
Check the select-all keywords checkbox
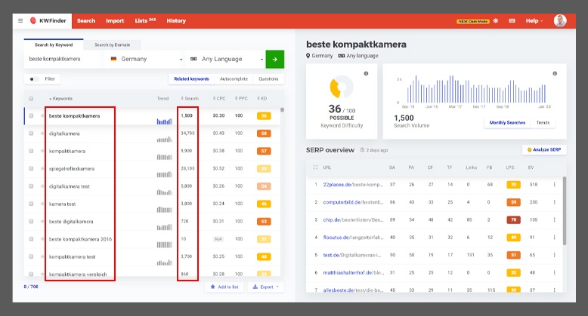pos(31,99)
